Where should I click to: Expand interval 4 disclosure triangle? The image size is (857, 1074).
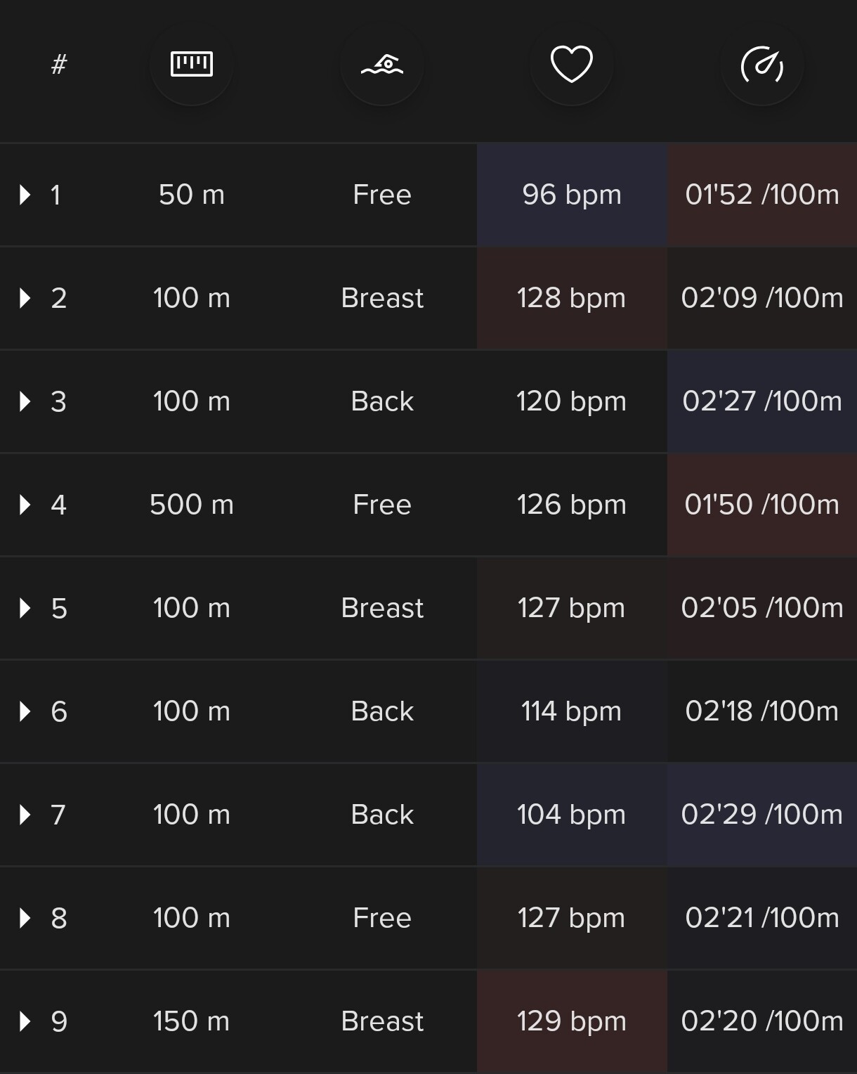click(x=25, y=505)
